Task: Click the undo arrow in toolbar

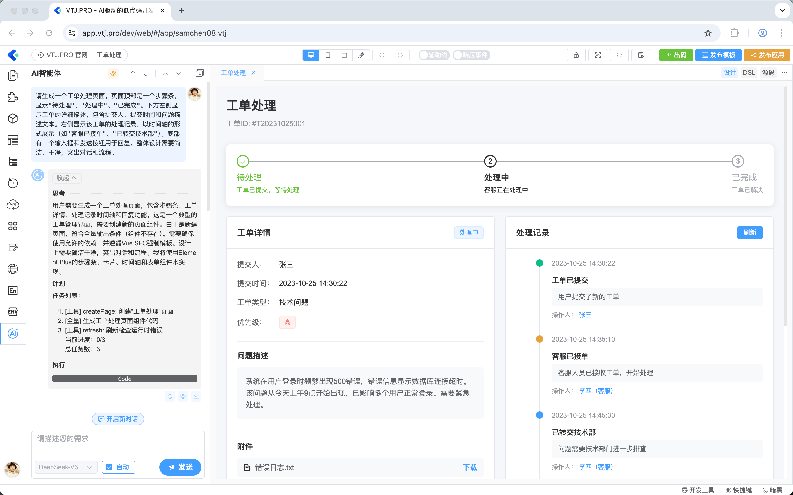Action: [x=382, y=55]
